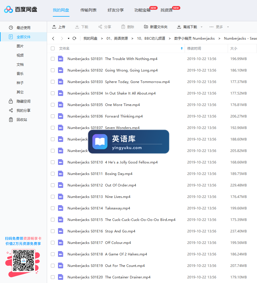Click the share icon in toolbar

[x=100, y=27]
